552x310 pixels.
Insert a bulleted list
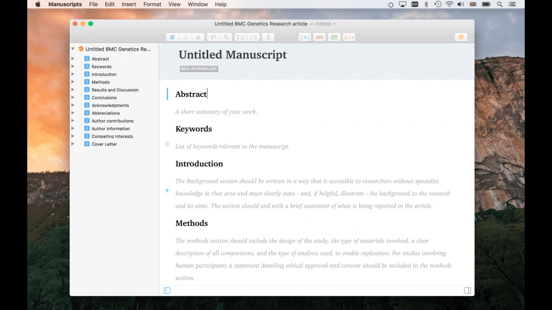[x=240, y=37]
